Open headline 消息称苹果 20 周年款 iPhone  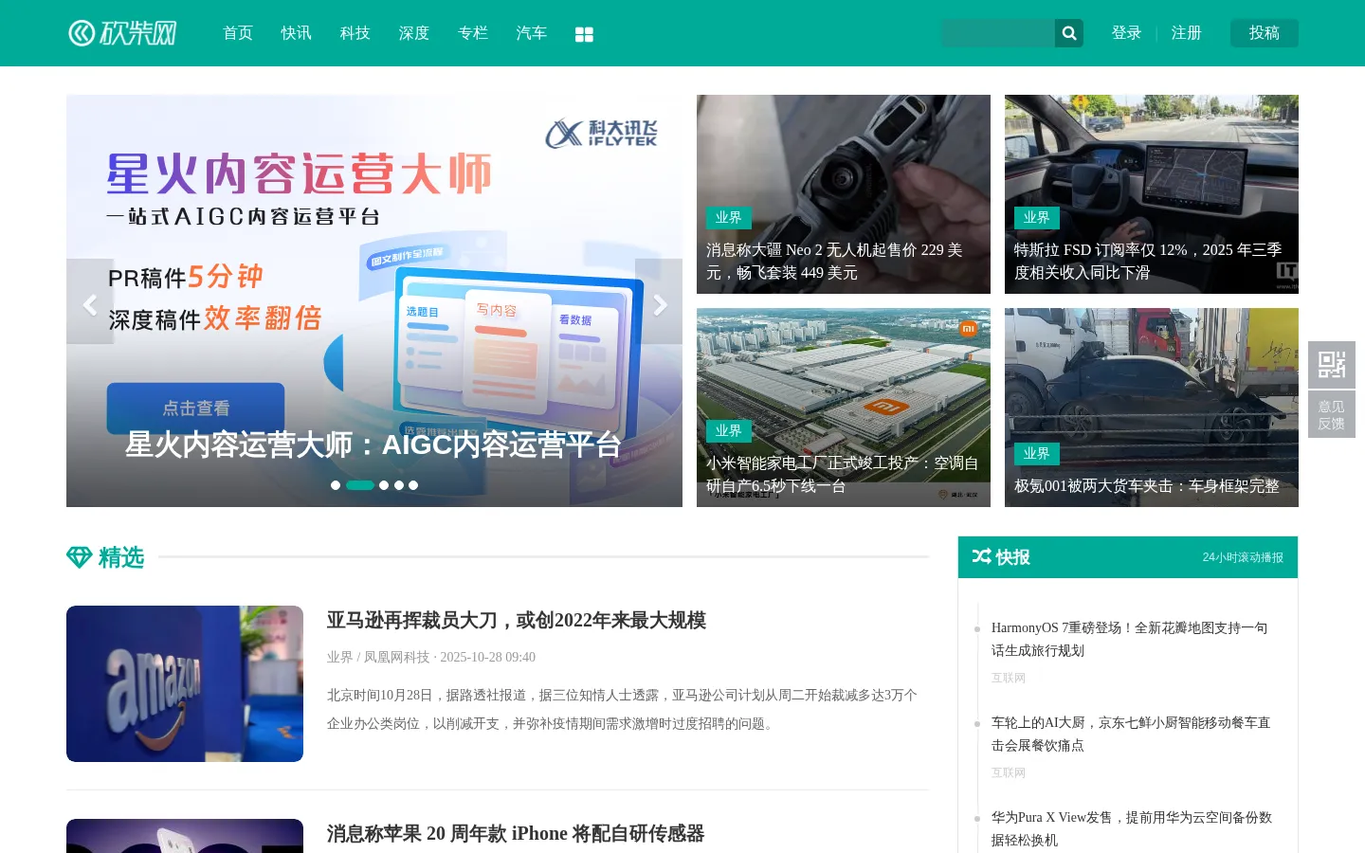(x=516, y=834)
